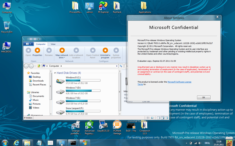Switch to the View ribbon tab

point(53,44)
